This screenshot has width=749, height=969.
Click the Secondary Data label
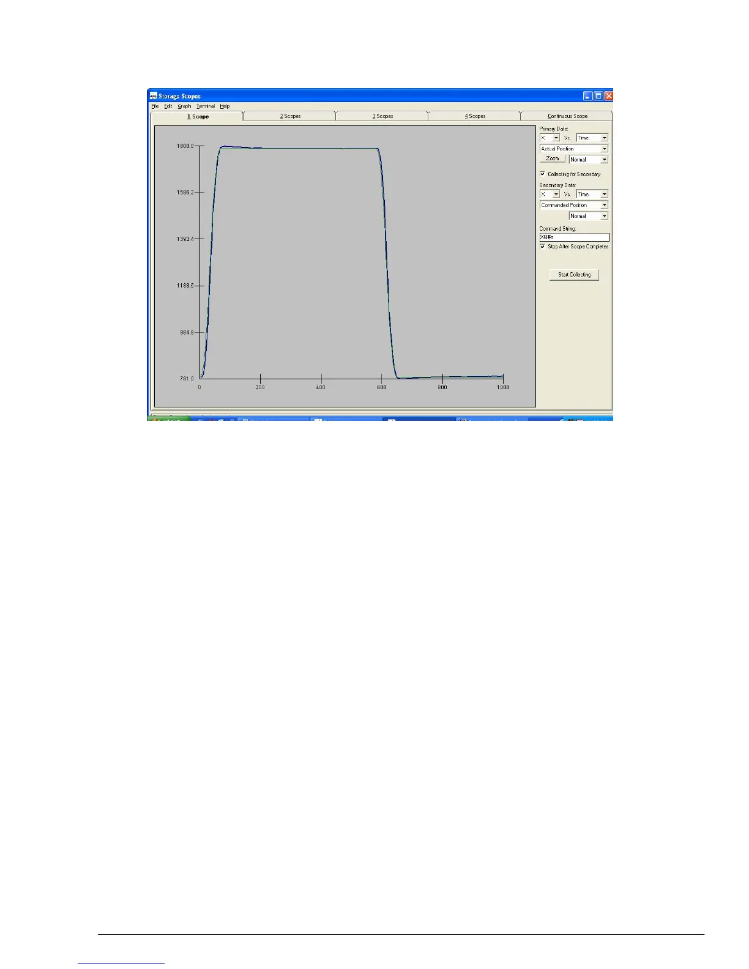coord(557,185)
